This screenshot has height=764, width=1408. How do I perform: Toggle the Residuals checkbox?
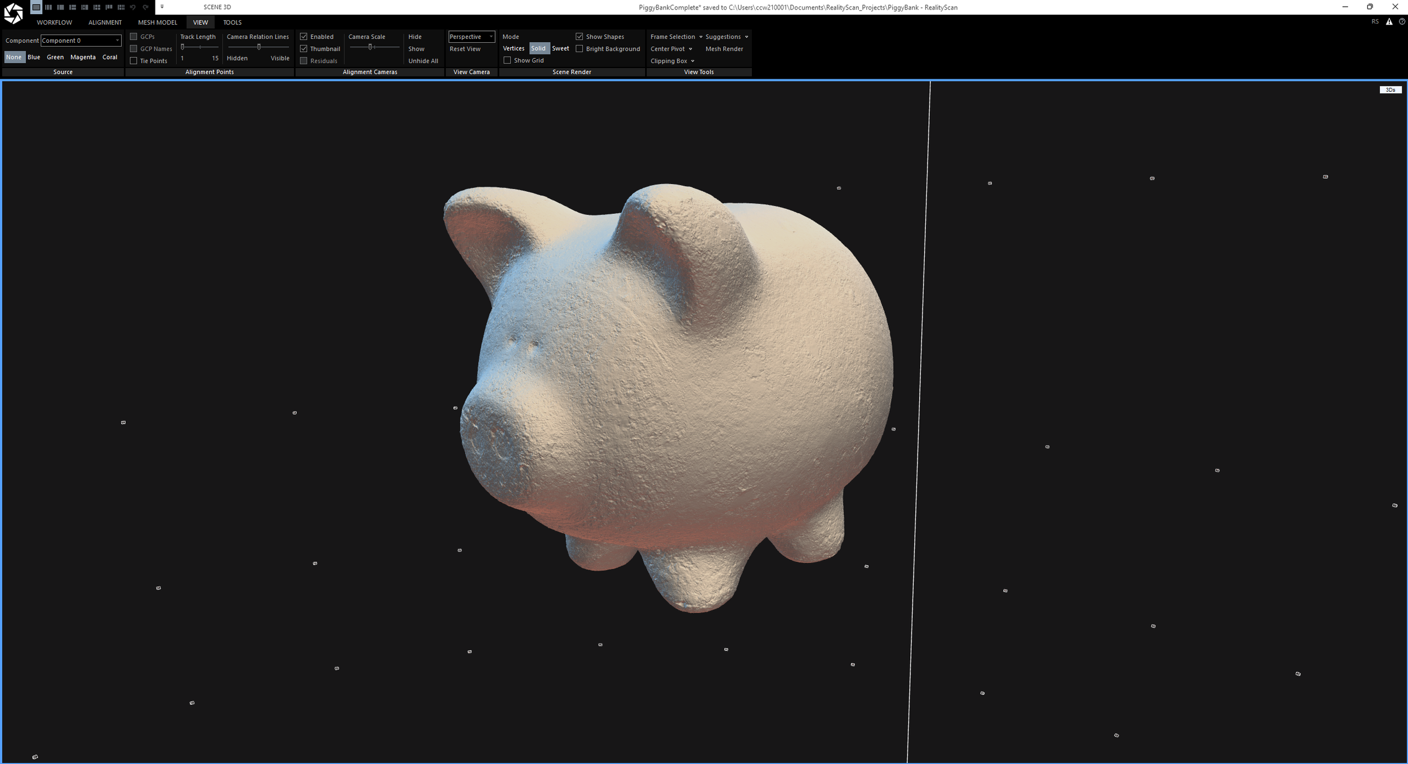pyautogui.click(x=304, y=61)
